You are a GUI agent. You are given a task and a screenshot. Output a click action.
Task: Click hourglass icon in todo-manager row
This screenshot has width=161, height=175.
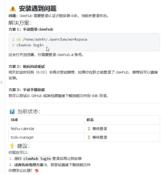pyautogui.click(x=89, y=137)
